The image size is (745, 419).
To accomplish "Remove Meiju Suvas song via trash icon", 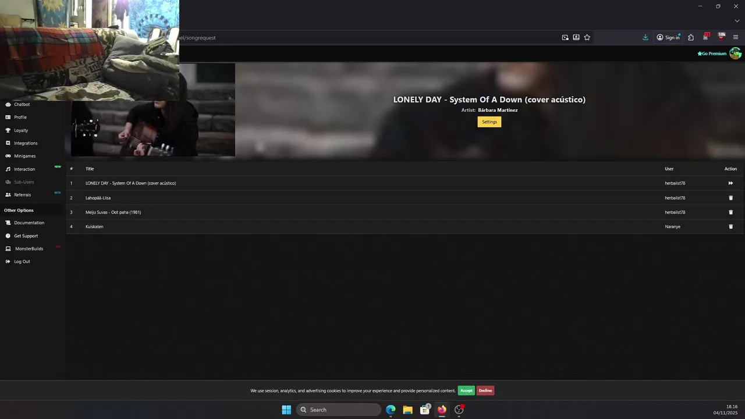I will [x=731, y=212].
